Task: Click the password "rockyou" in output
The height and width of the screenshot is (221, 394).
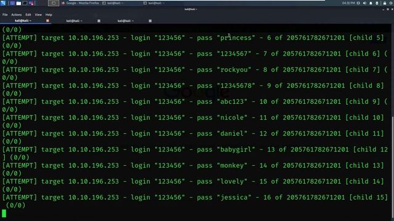Action: click(234, 69)
